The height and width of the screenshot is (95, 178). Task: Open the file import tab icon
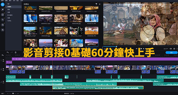(3, 5)
